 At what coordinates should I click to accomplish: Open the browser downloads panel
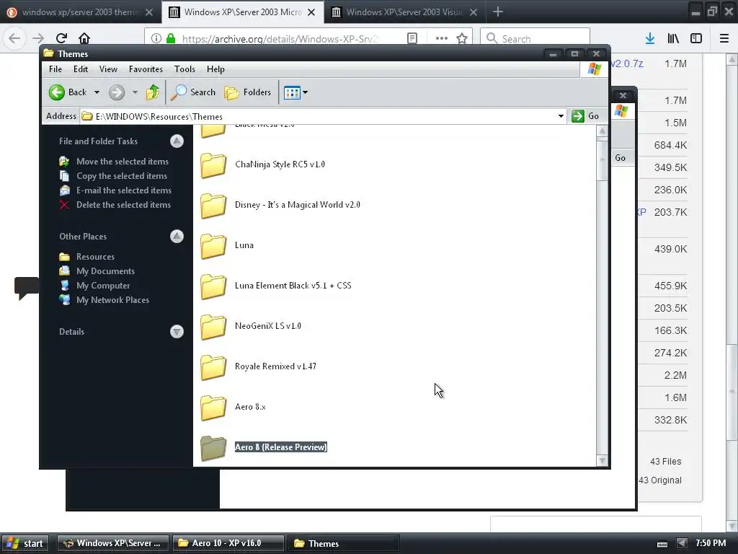coord(650,39)
